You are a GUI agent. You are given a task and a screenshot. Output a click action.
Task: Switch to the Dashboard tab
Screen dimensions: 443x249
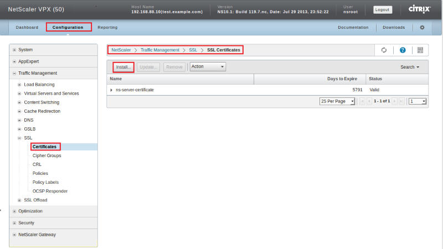27,27
